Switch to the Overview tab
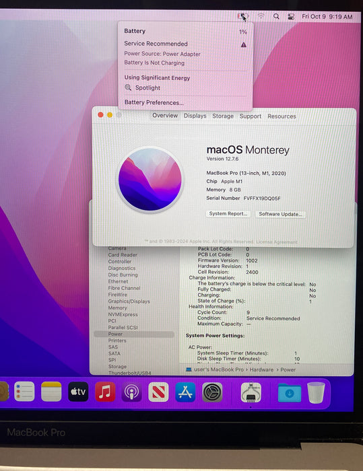This screenshot has width=363, height=471. coord(165,116)
